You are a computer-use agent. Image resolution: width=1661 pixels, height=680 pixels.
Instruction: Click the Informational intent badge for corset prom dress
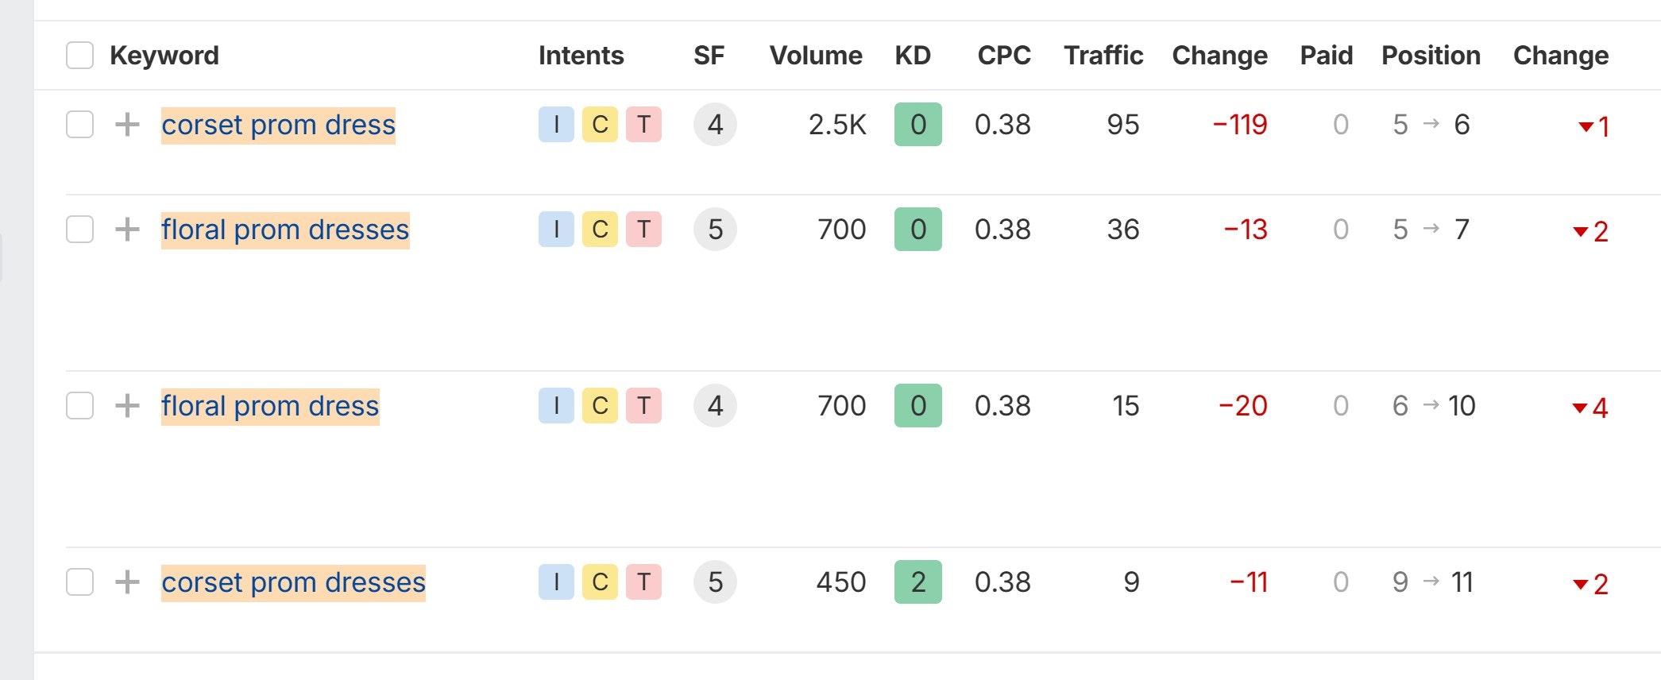pos(556,125)
